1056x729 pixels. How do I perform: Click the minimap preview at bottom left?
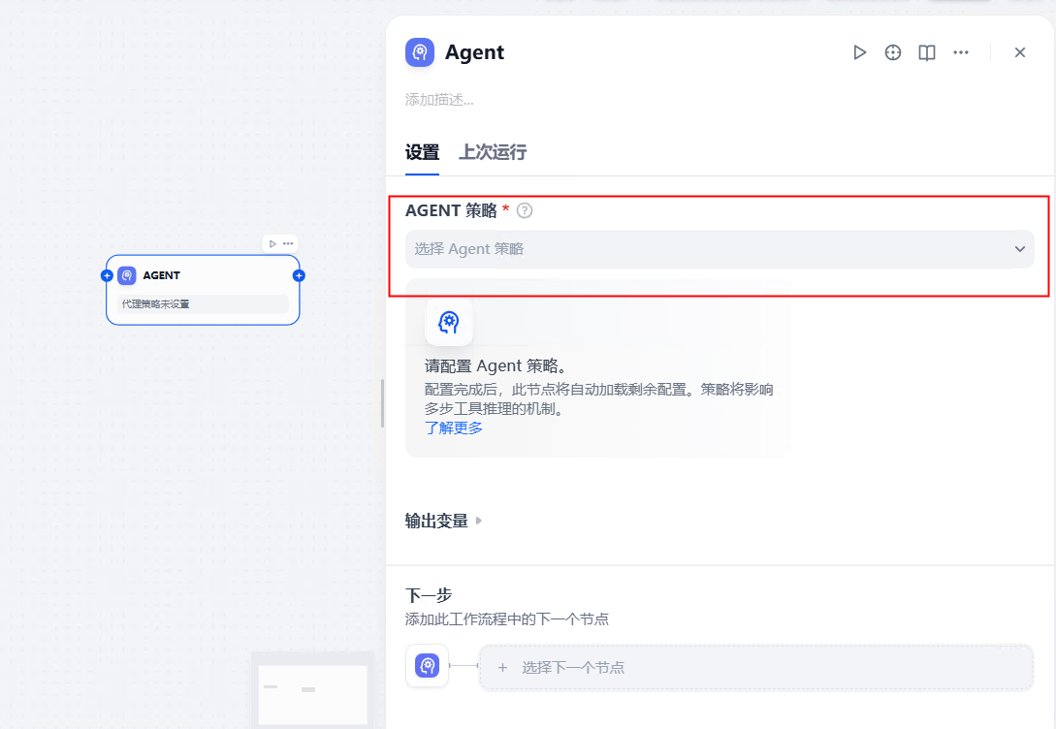point(312,690)
